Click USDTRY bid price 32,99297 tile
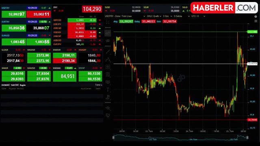 point(14,14)
